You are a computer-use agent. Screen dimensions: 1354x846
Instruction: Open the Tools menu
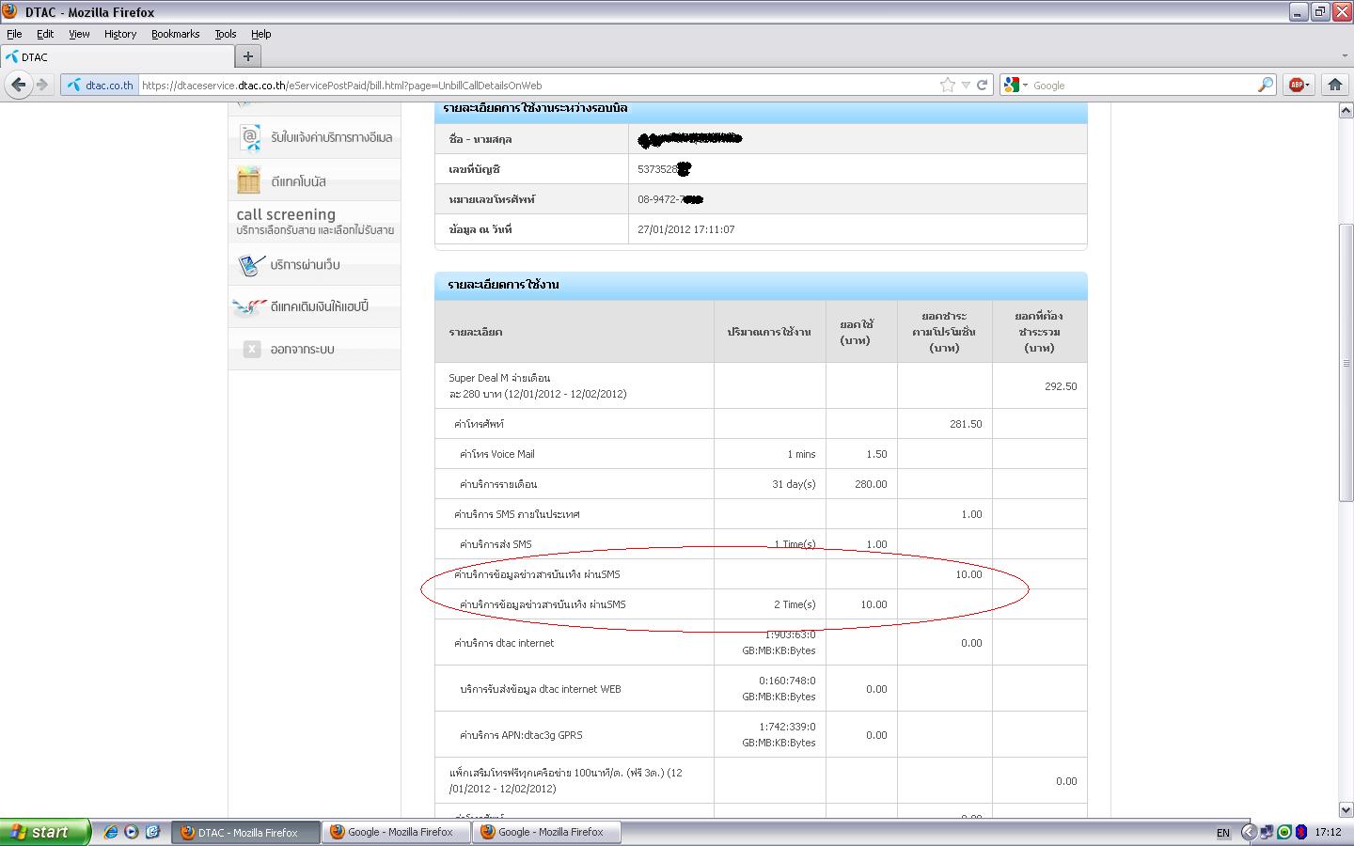(x=226, y=34)
